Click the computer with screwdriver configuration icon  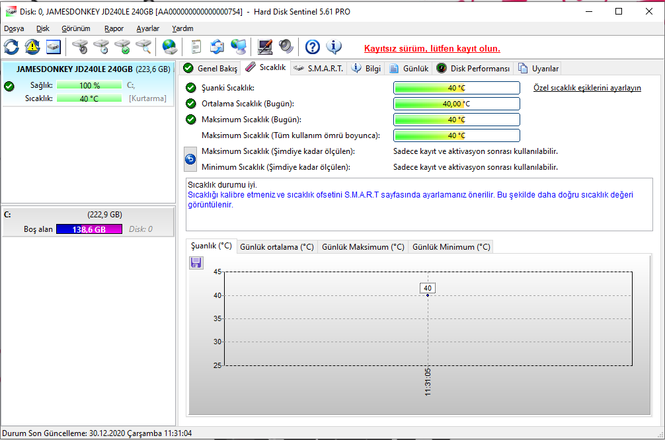[x=265, y=47]
